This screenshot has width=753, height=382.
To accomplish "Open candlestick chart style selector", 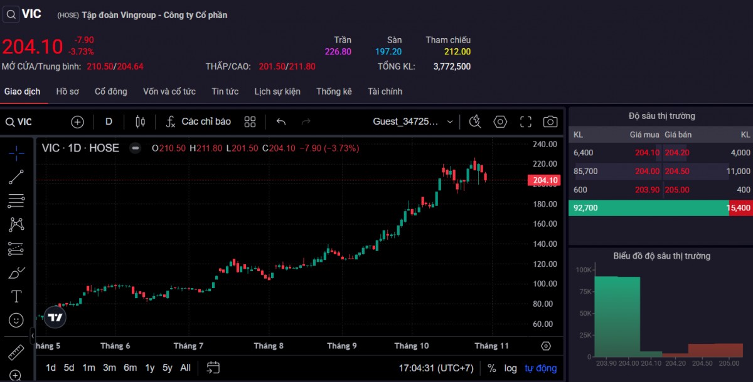I will (141, 122).
